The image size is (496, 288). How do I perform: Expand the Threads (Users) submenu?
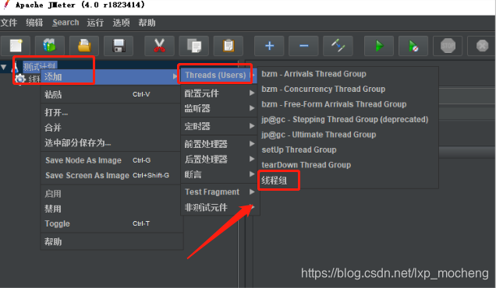(219, 76)
